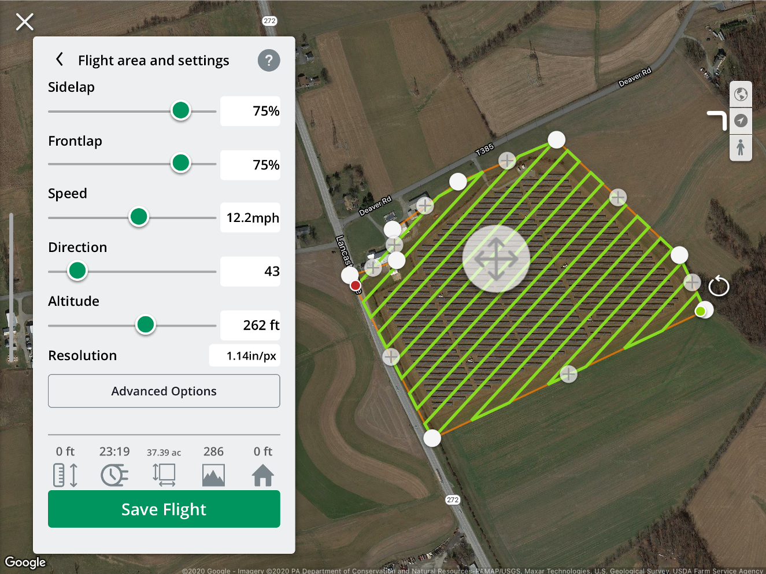
Task: Select the Street View pegman icon
Action: (741, 147)
